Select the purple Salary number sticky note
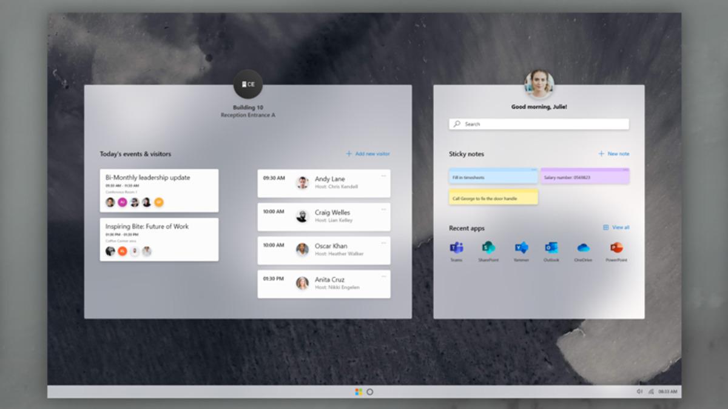 click(585, 177)
